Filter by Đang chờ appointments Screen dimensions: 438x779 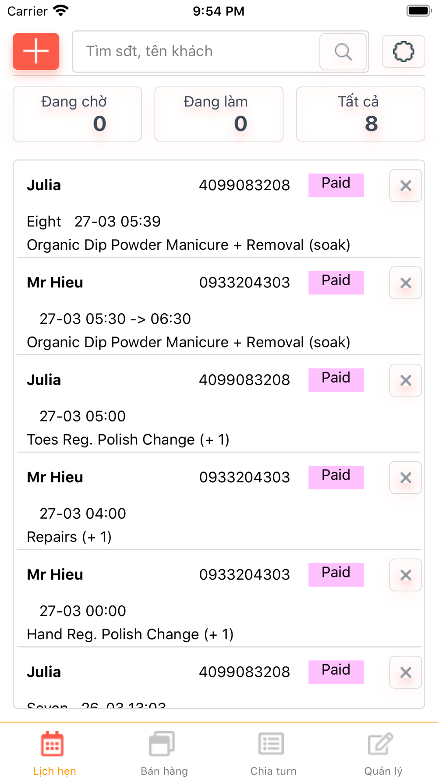(x=77, y=114)
